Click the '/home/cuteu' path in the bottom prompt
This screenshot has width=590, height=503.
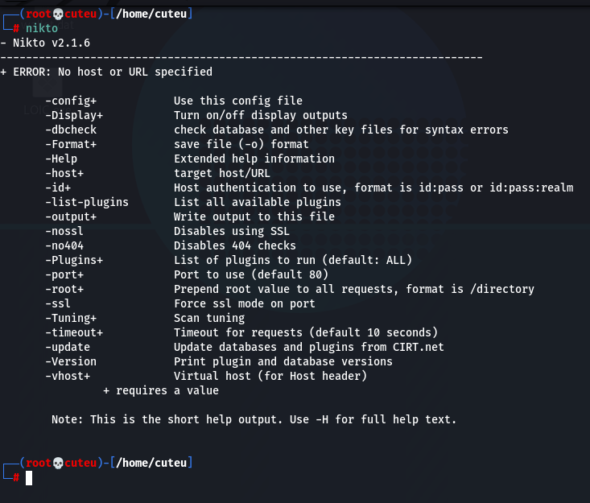click(151, 463)
